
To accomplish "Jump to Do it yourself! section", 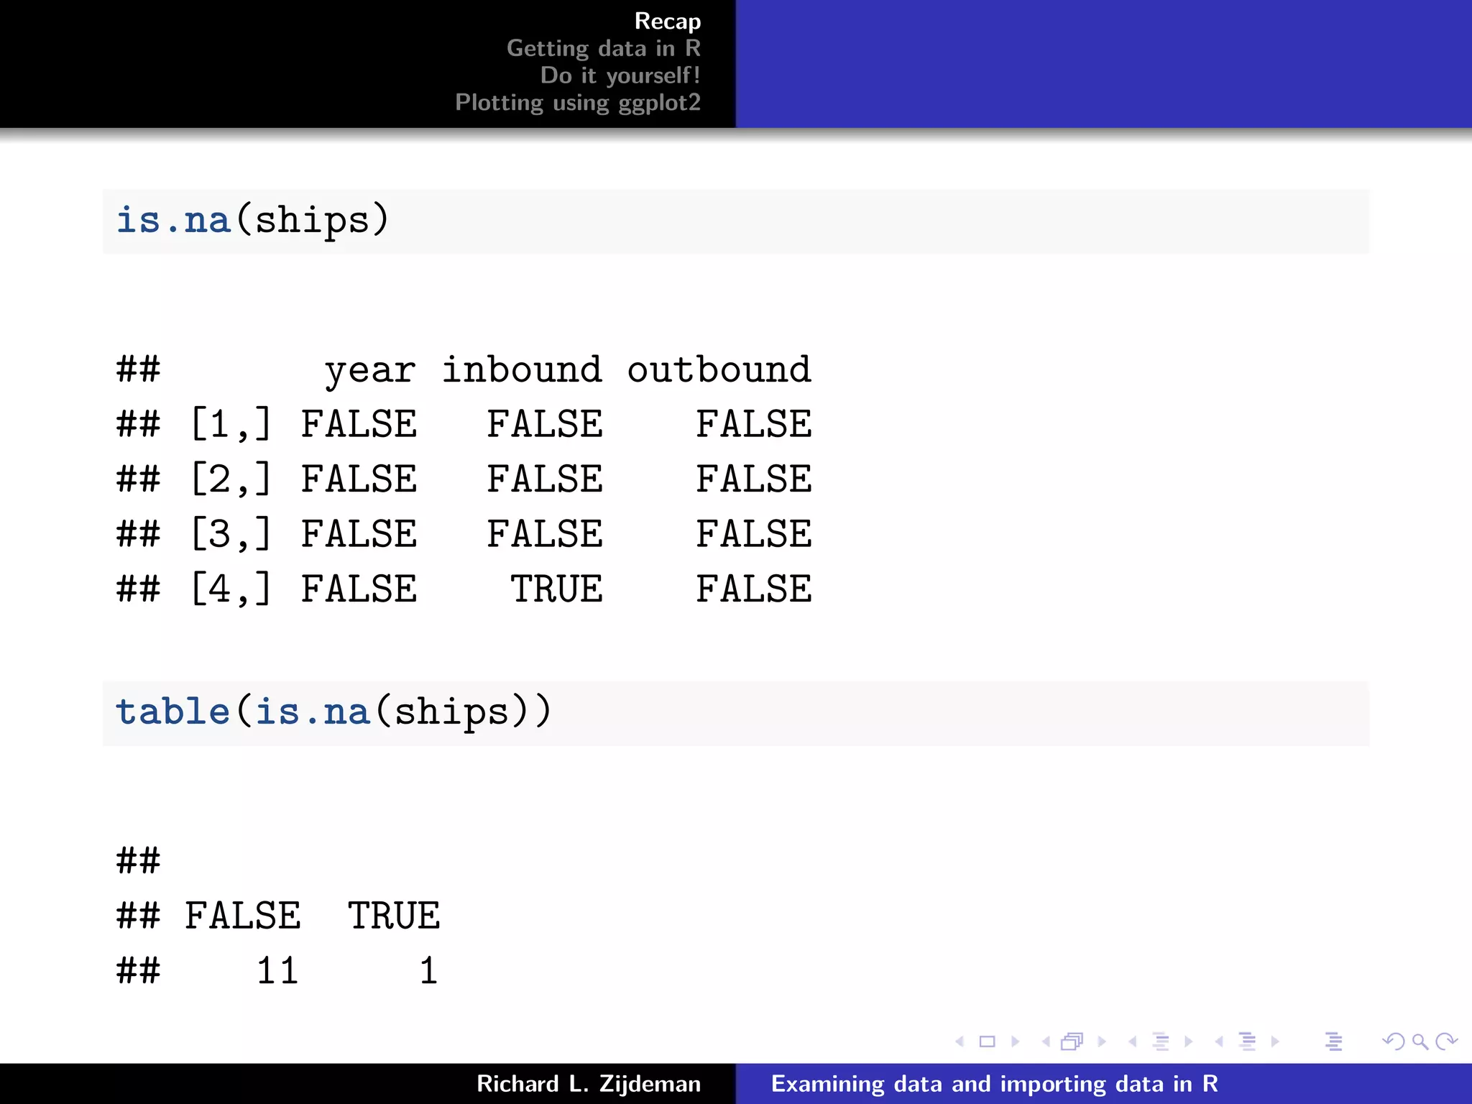I will [621, 75].
